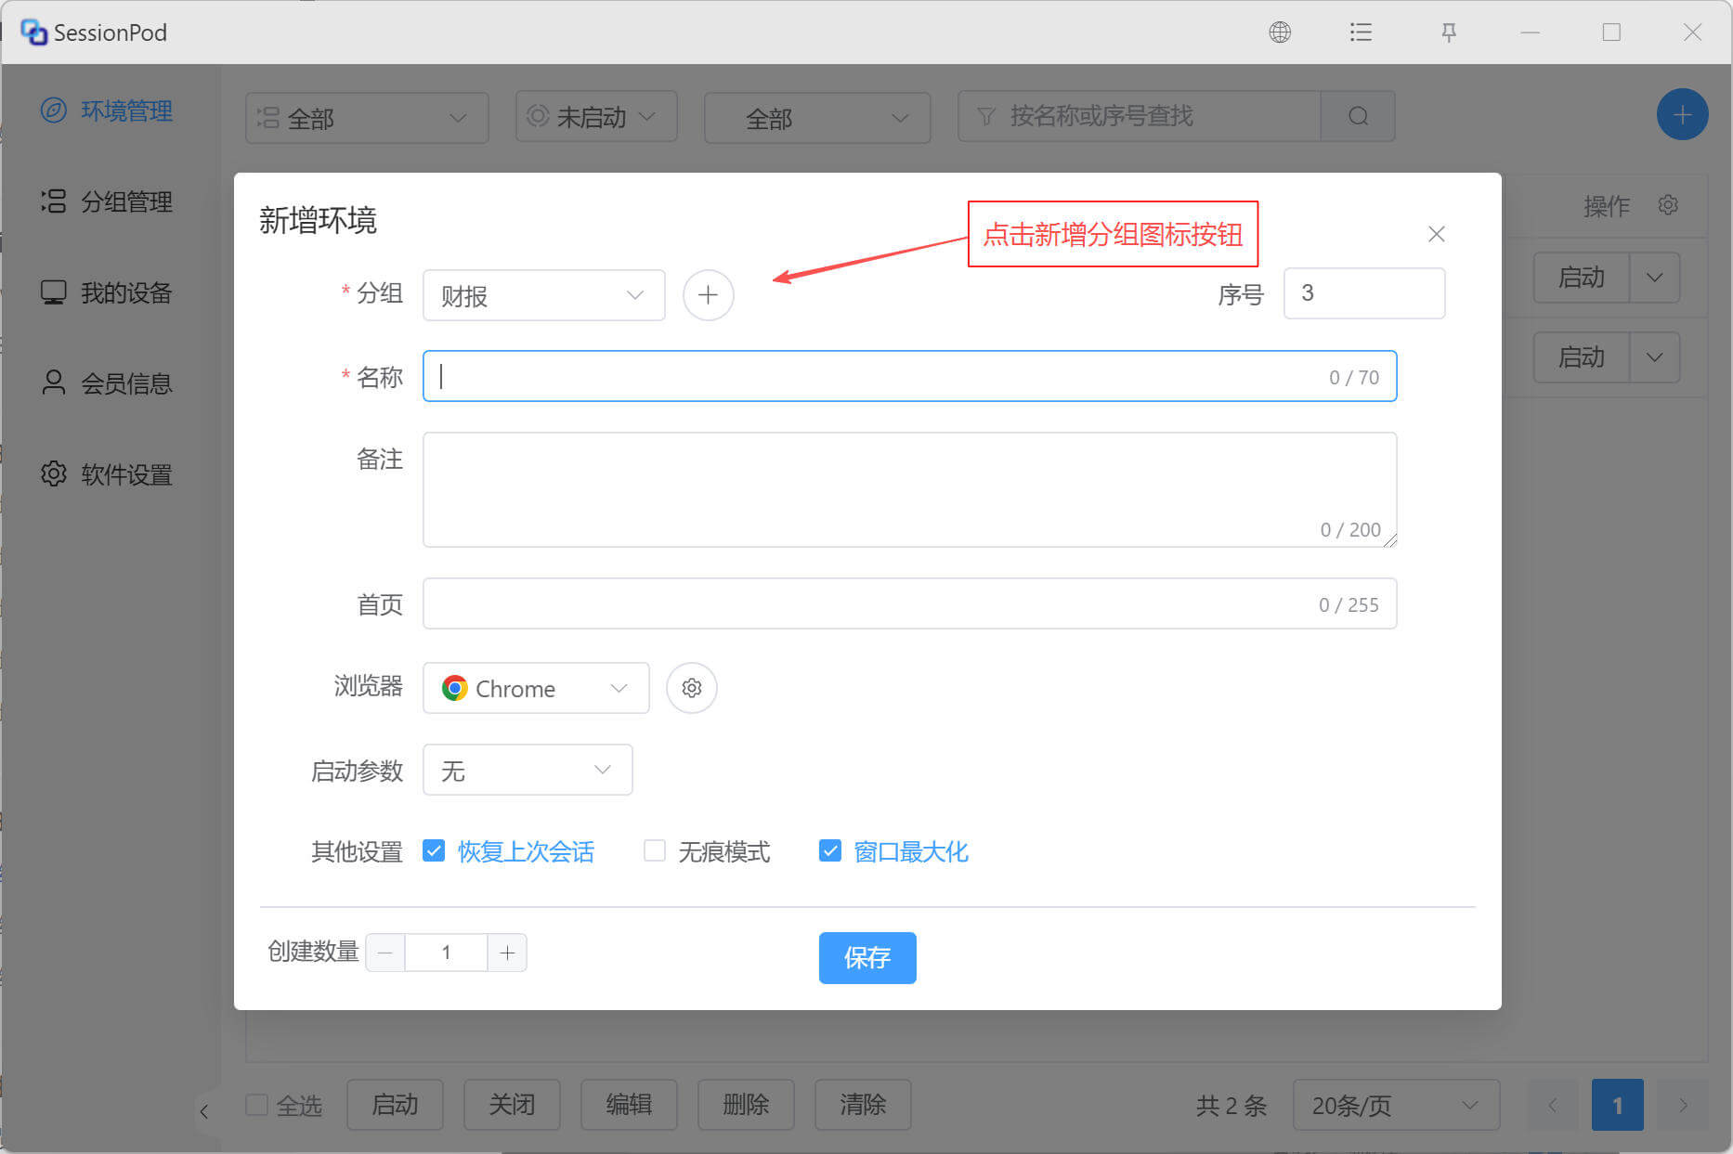Decrease 创建数量 with minus button
Viewport: 1733px width, 1154px height.
(385, 953)
